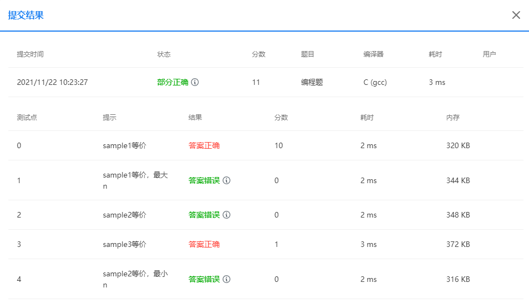529x303 pixels.
Task: Click the 状态 column header
Action: tap(164, 54)
